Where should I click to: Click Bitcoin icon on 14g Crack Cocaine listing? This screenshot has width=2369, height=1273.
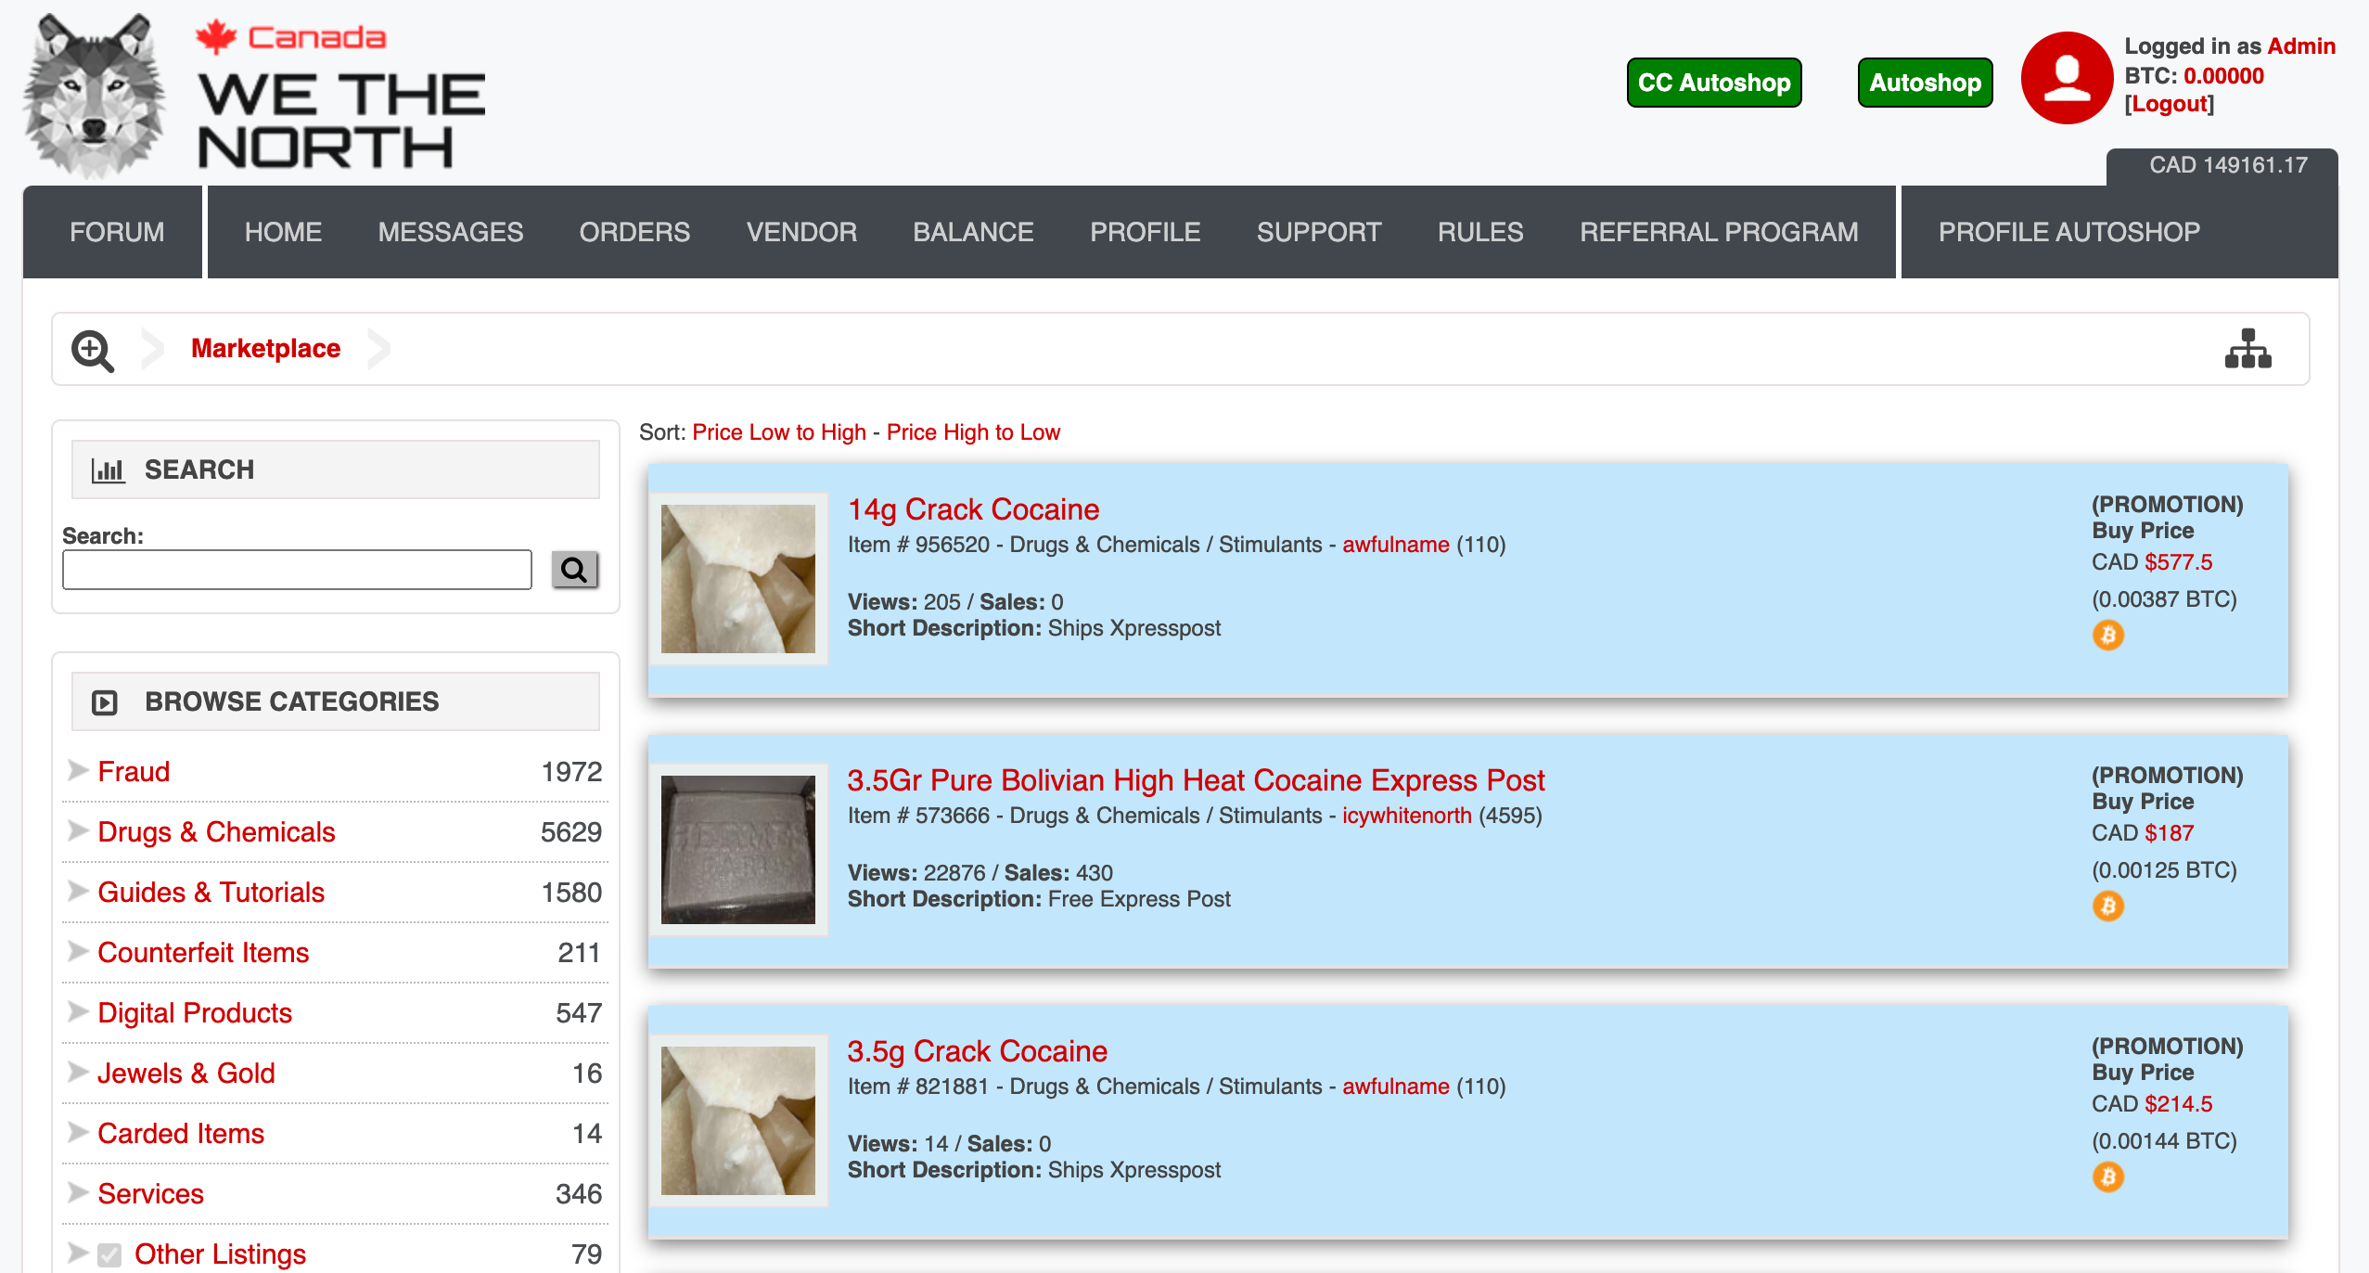pyautogui.click(x=2107, y=636)
